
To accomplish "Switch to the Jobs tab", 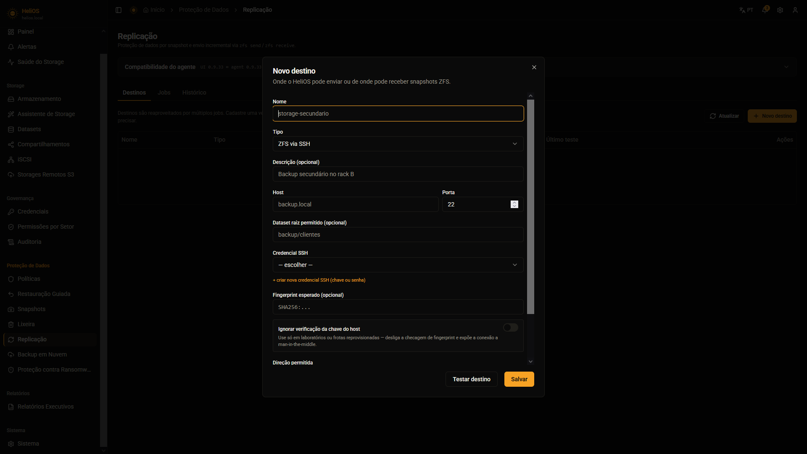I will tap(164, 92).
